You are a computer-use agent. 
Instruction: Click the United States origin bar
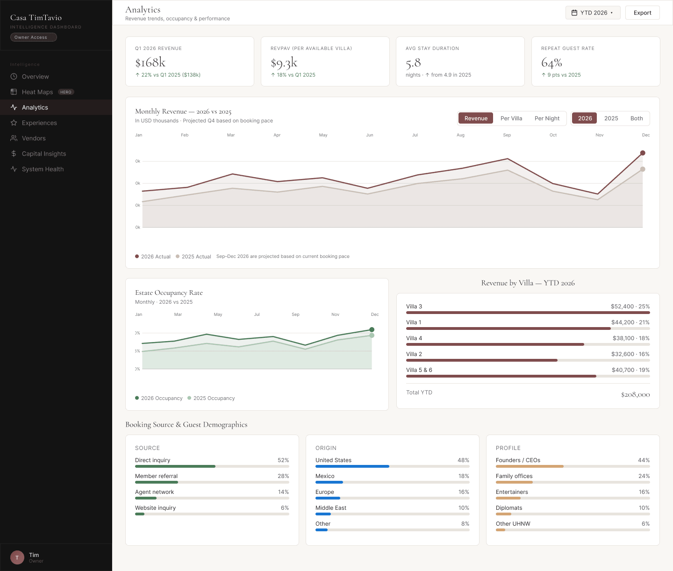(x=393, y=466)
